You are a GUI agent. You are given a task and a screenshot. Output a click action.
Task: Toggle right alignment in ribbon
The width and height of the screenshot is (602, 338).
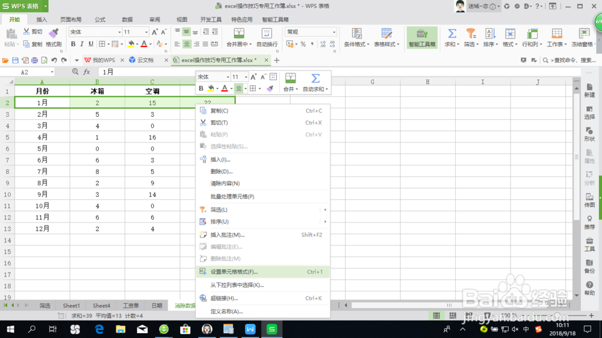(x=196, y=44)
